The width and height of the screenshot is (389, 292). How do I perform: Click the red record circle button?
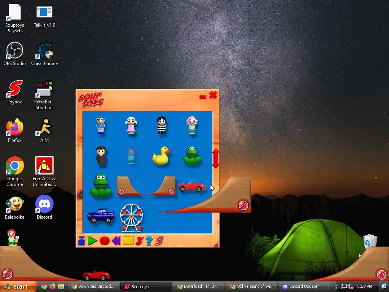click(x=104, y=241)
